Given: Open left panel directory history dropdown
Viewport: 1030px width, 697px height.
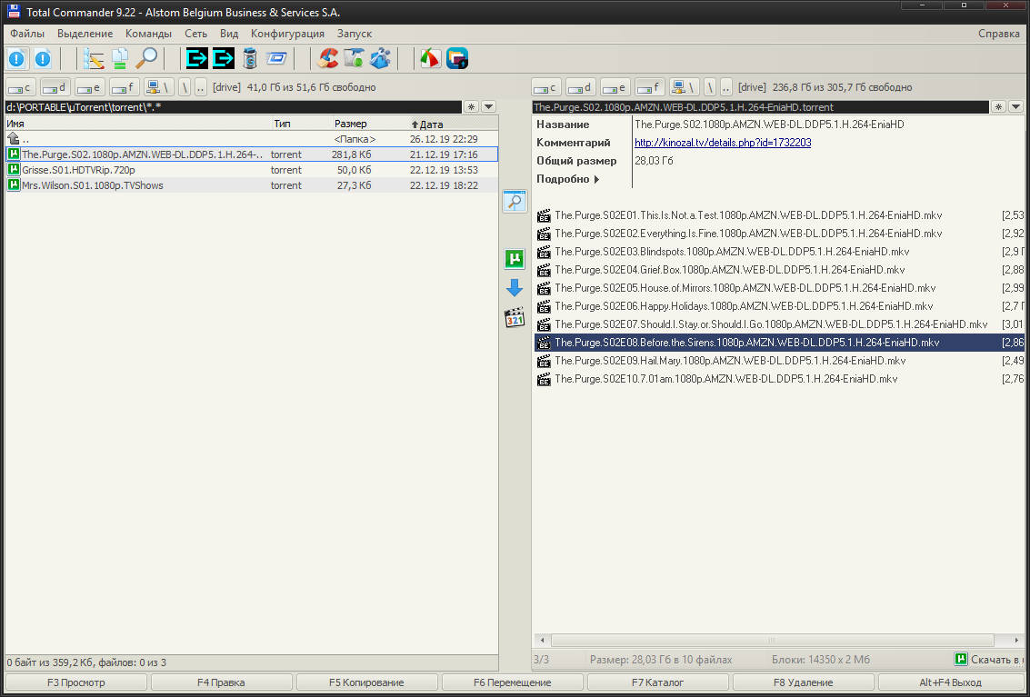Looking at the screenshot, I should click(489, 107).
